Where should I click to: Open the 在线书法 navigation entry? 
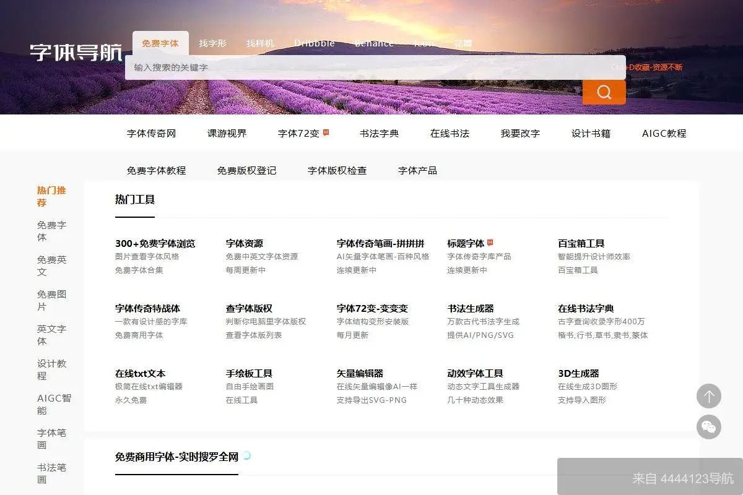click(450, 133)
